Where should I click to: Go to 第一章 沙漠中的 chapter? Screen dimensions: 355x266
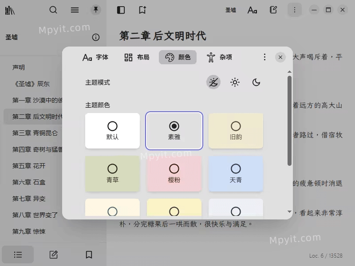pyautogui.click(x=37, y=100)
